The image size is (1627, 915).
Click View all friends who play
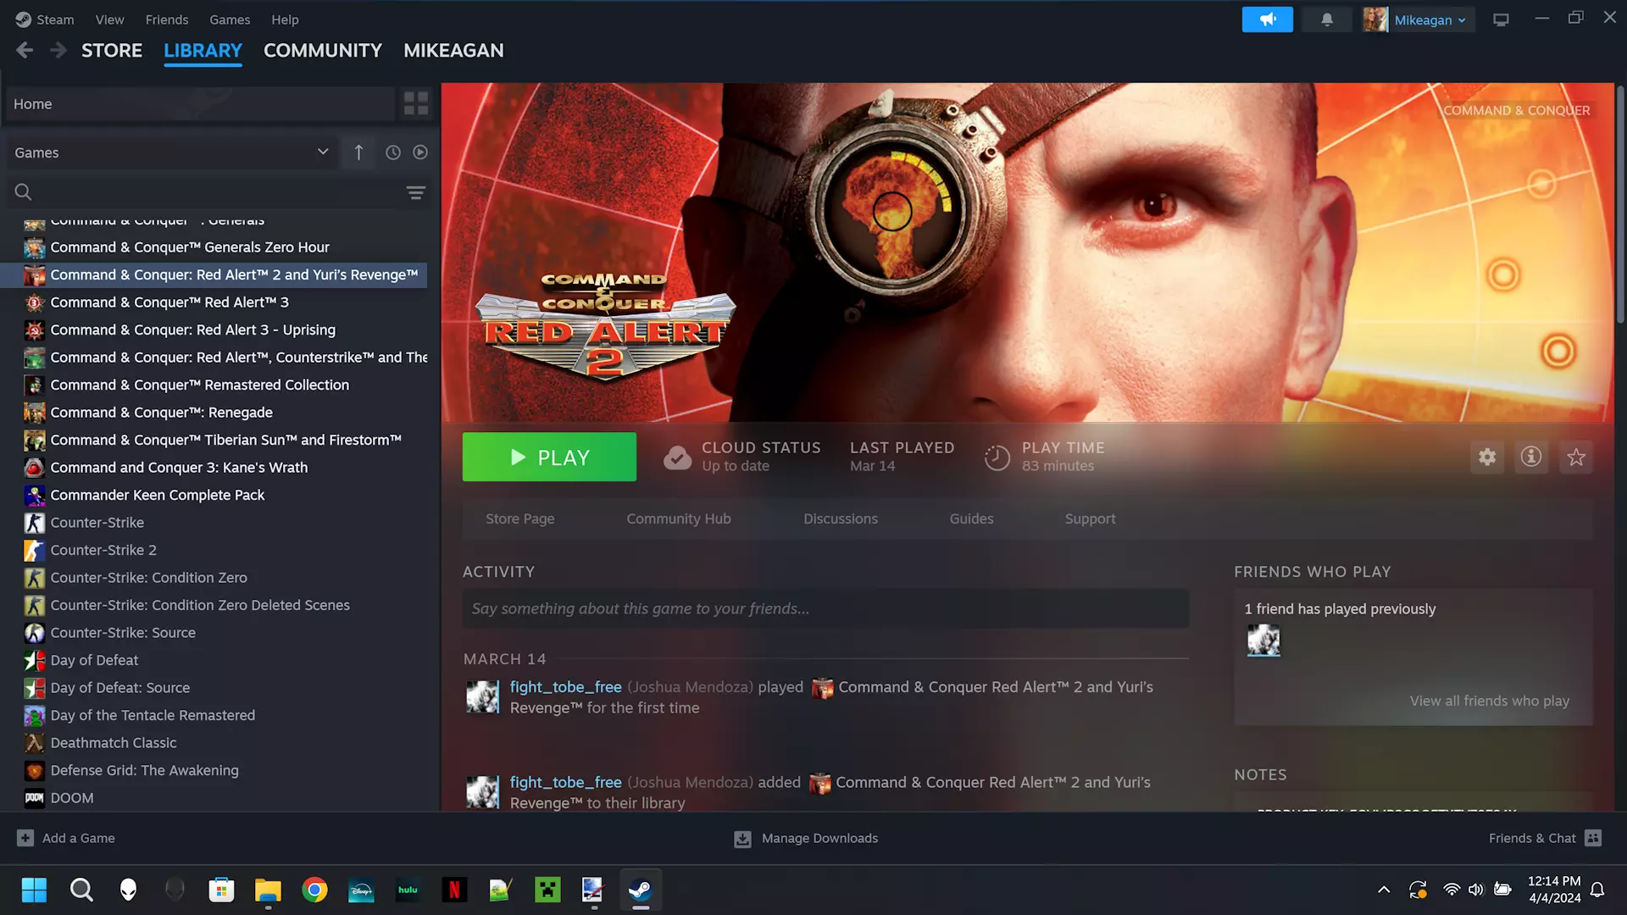point(1489,701)
